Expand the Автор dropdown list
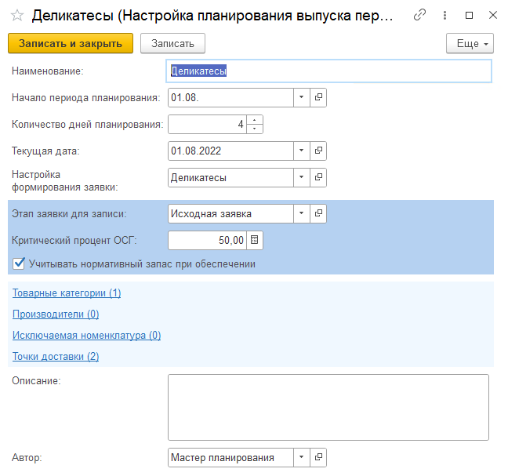The width and height of the screenshot is (508, 476). pos(302,457)
